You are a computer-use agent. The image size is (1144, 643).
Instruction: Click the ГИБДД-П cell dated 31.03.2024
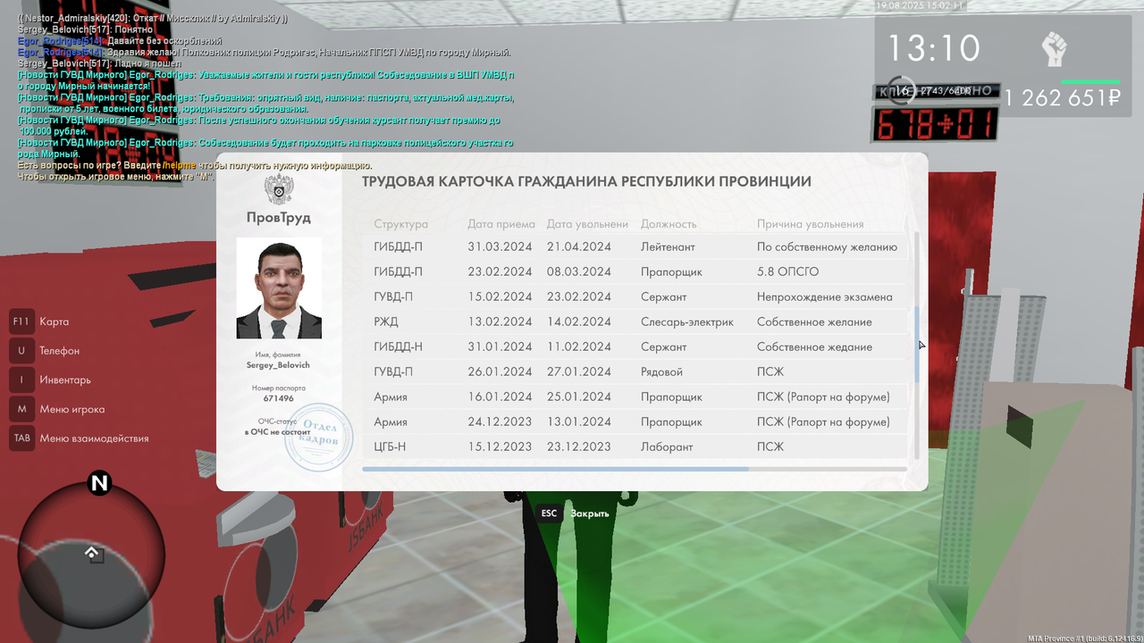(x=399, y=246)
